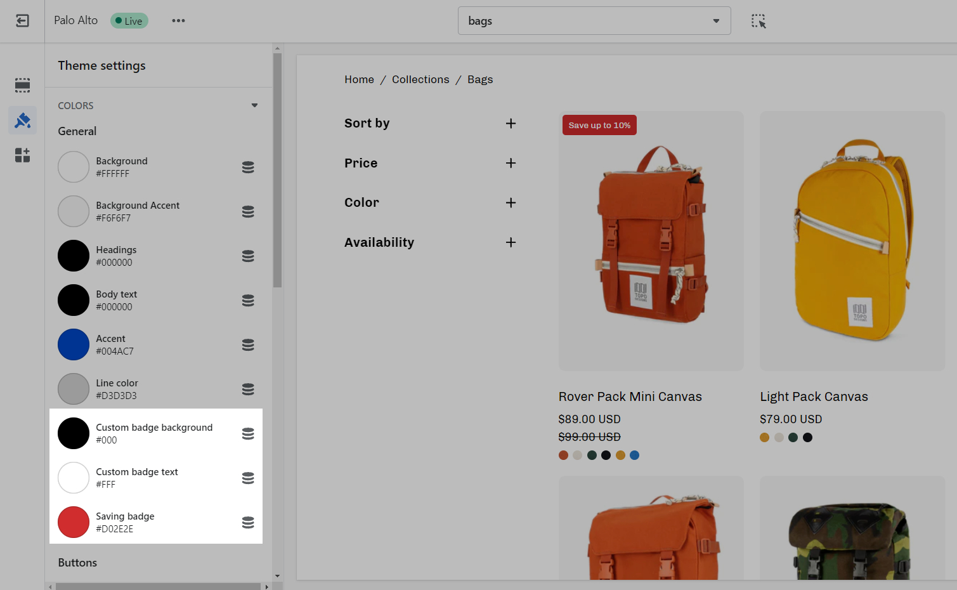Click the three-dot more actions menu
The image size is (957, 590).
click(178, 21)
